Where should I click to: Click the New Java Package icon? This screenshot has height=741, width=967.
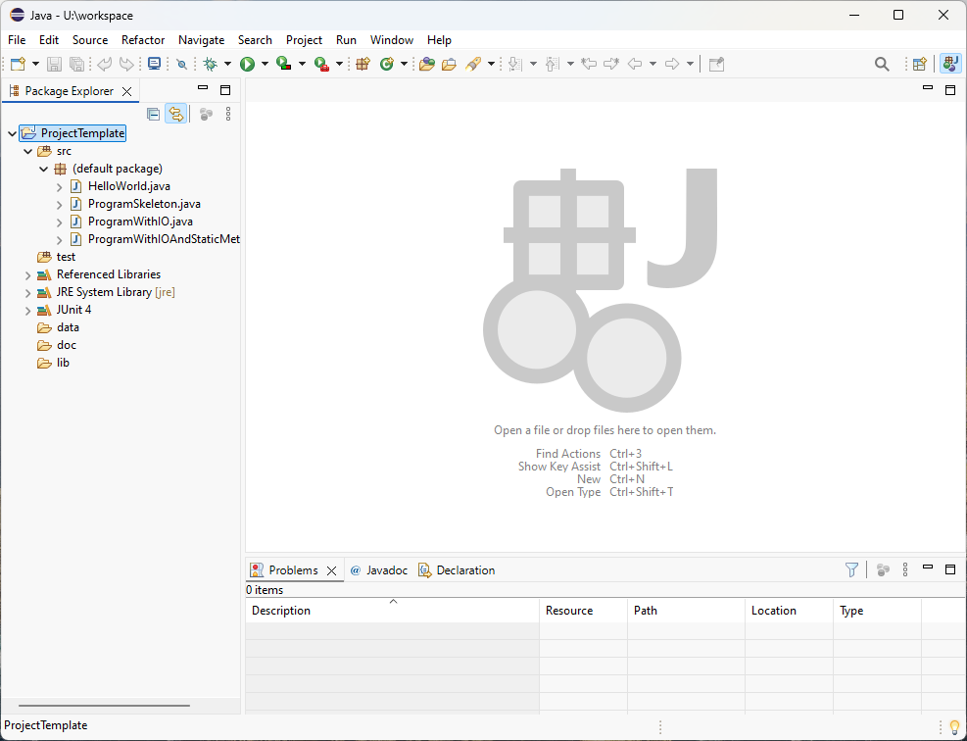[x=363, y=64]
